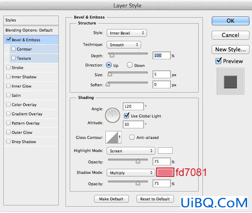Click the Soften px input field
The image size is (252, 213).
pyautogui.click(x=161, y=85)
